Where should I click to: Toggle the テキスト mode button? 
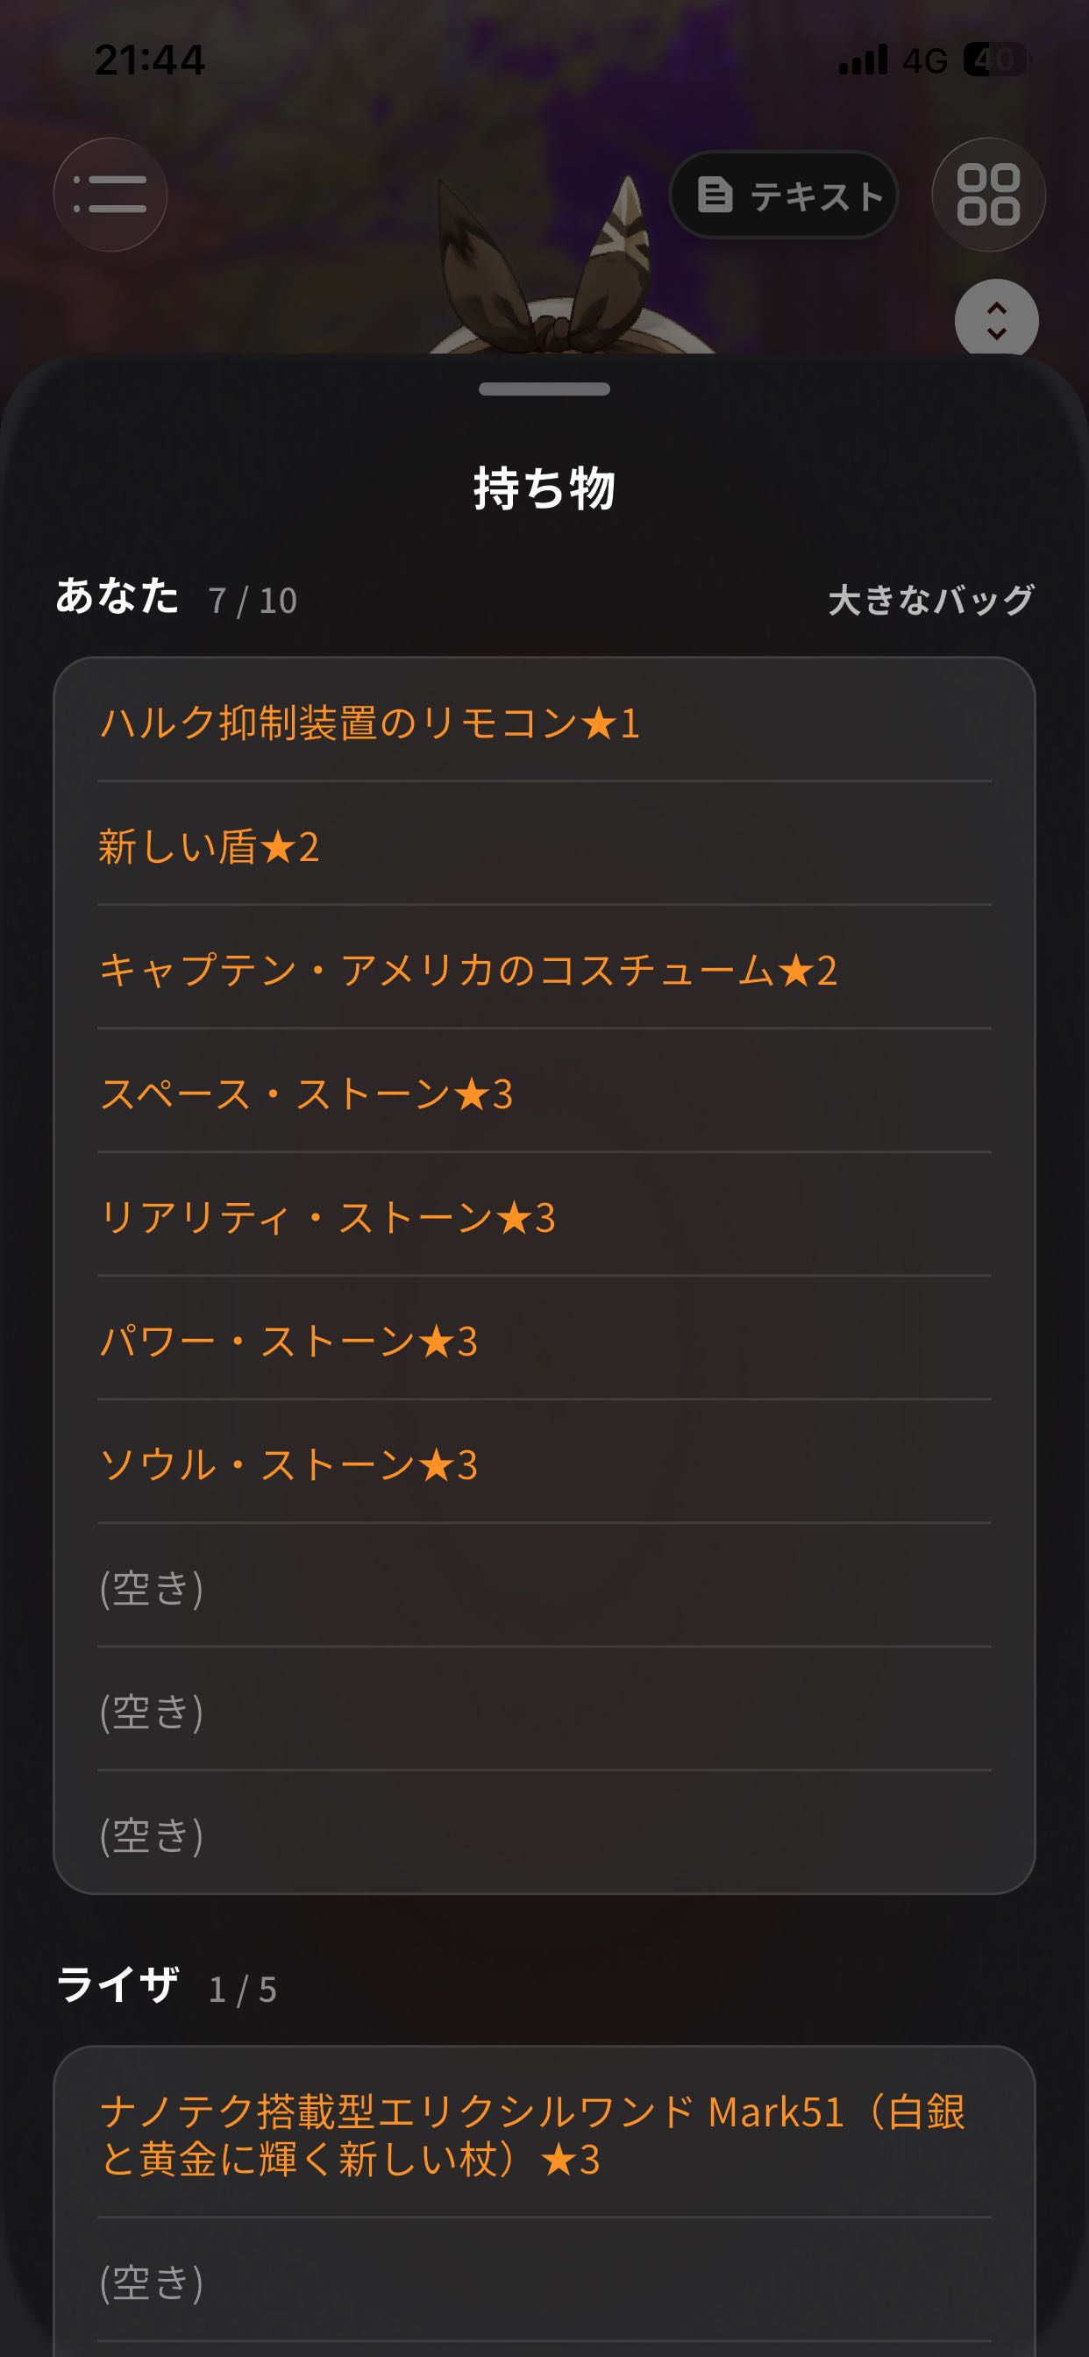pyautogui.click(x=784, y=195)
